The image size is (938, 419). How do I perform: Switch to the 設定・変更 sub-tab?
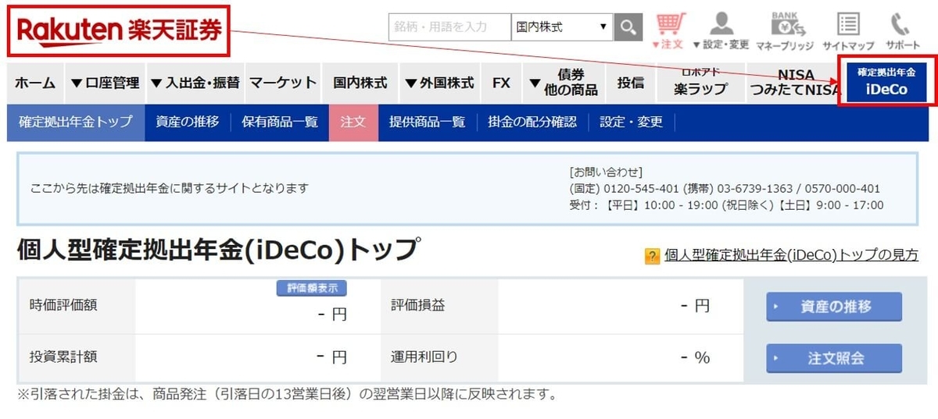tap(631, 123)
